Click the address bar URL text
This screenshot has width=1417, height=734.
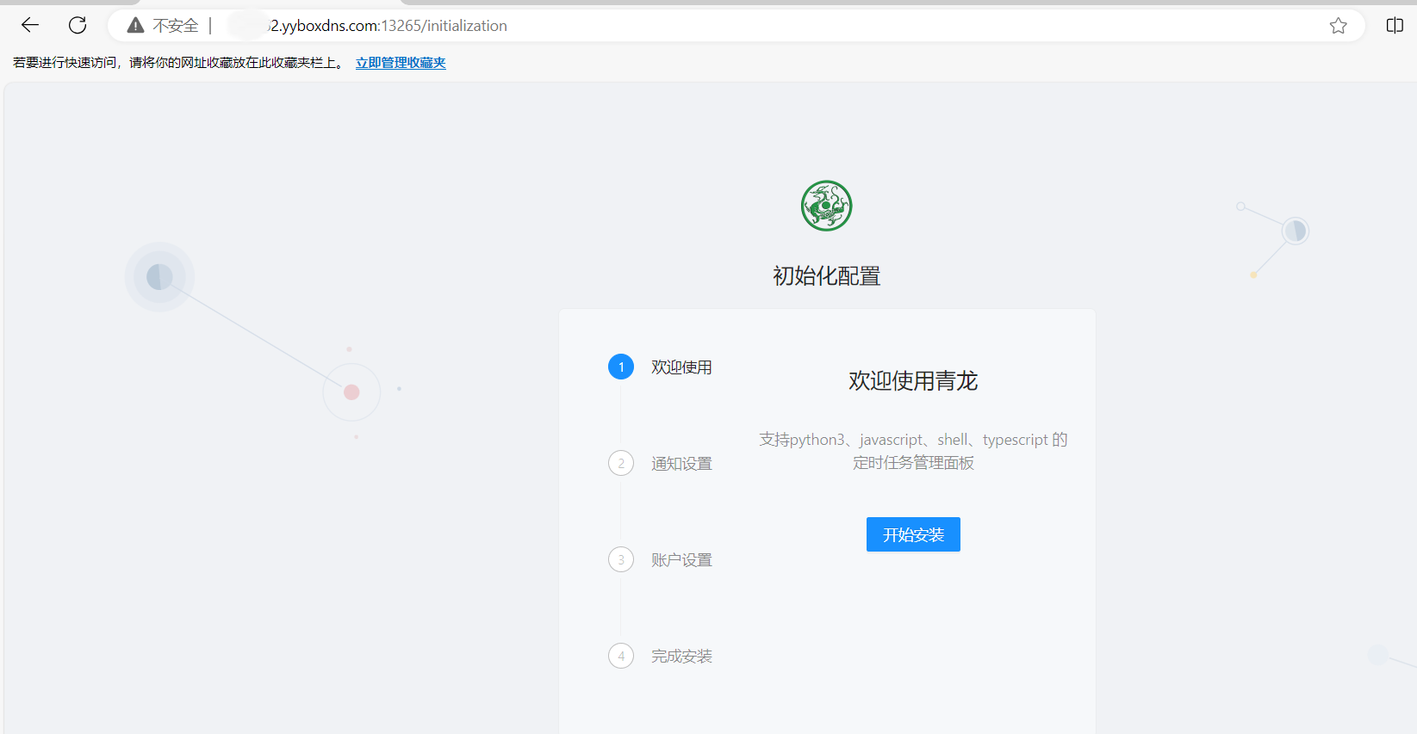pos(388,26)
